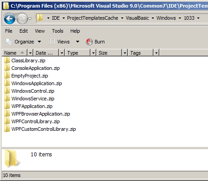208x181 pixels.
Task: Jump to VisualBasic breadcrumb folder
Action: coord(137,18)
